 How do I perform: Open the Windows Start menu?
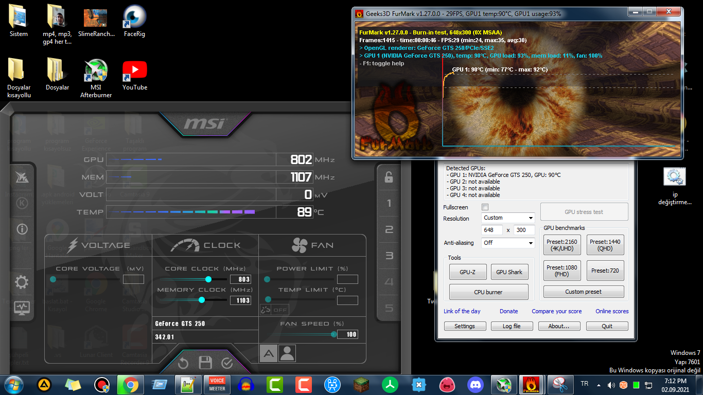14,385
